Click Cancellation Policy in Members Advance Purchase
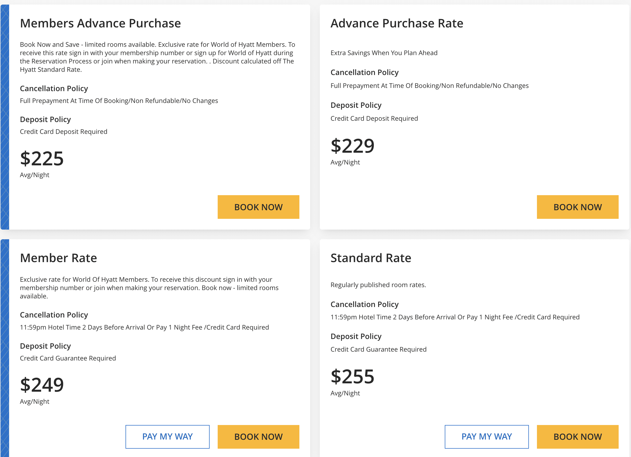631x457 pixels. click(54, 88)
